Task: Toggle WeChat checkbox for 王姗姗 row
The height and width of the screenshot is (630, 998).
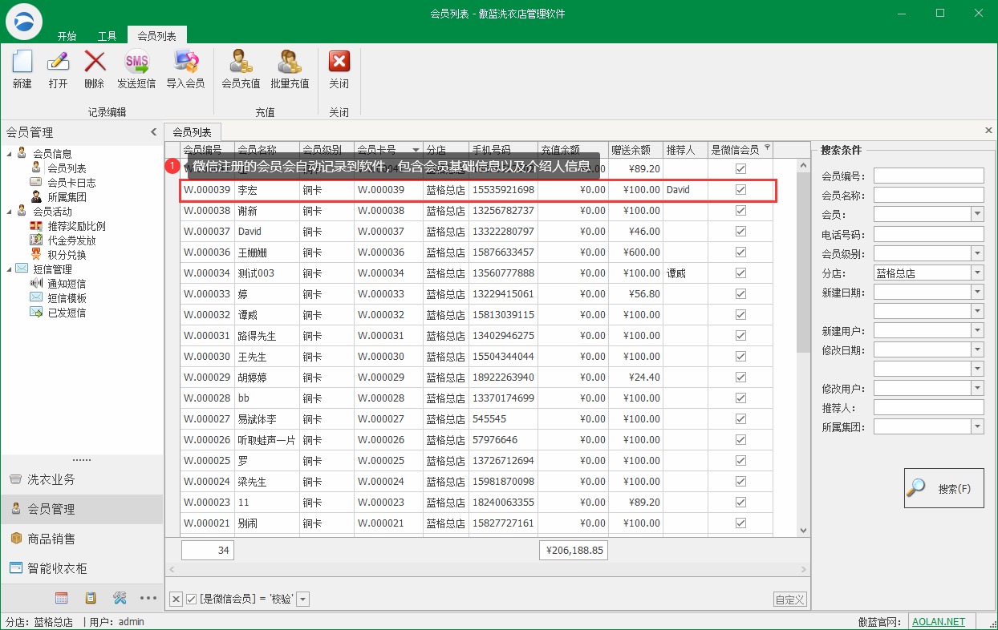Action: coord(740,252)
